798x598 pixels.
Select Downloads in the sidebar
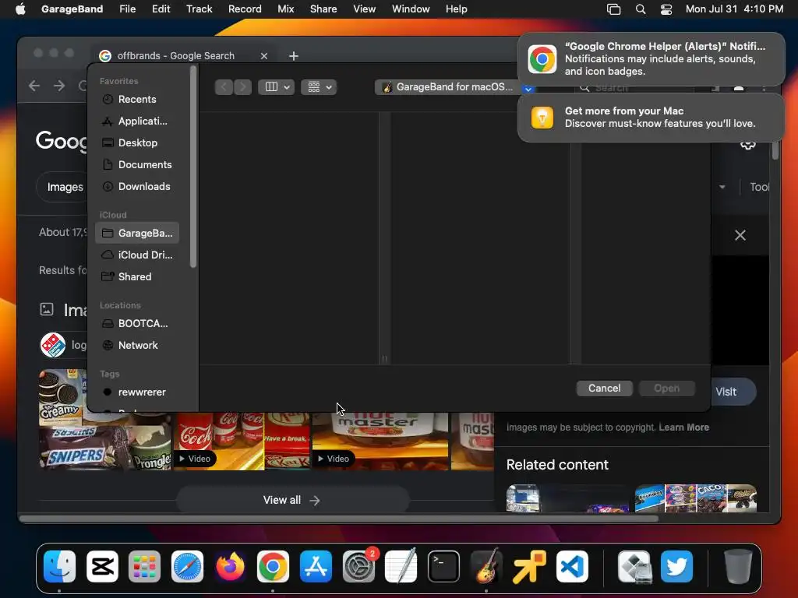pos(137,187)
